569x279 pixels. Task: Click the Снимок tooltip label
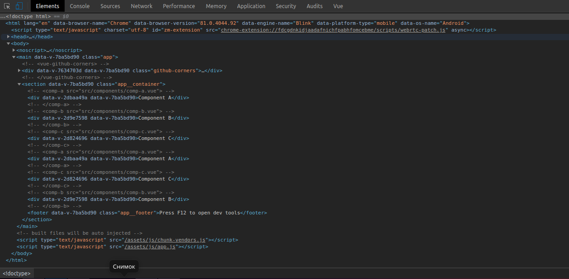(124, 267)
